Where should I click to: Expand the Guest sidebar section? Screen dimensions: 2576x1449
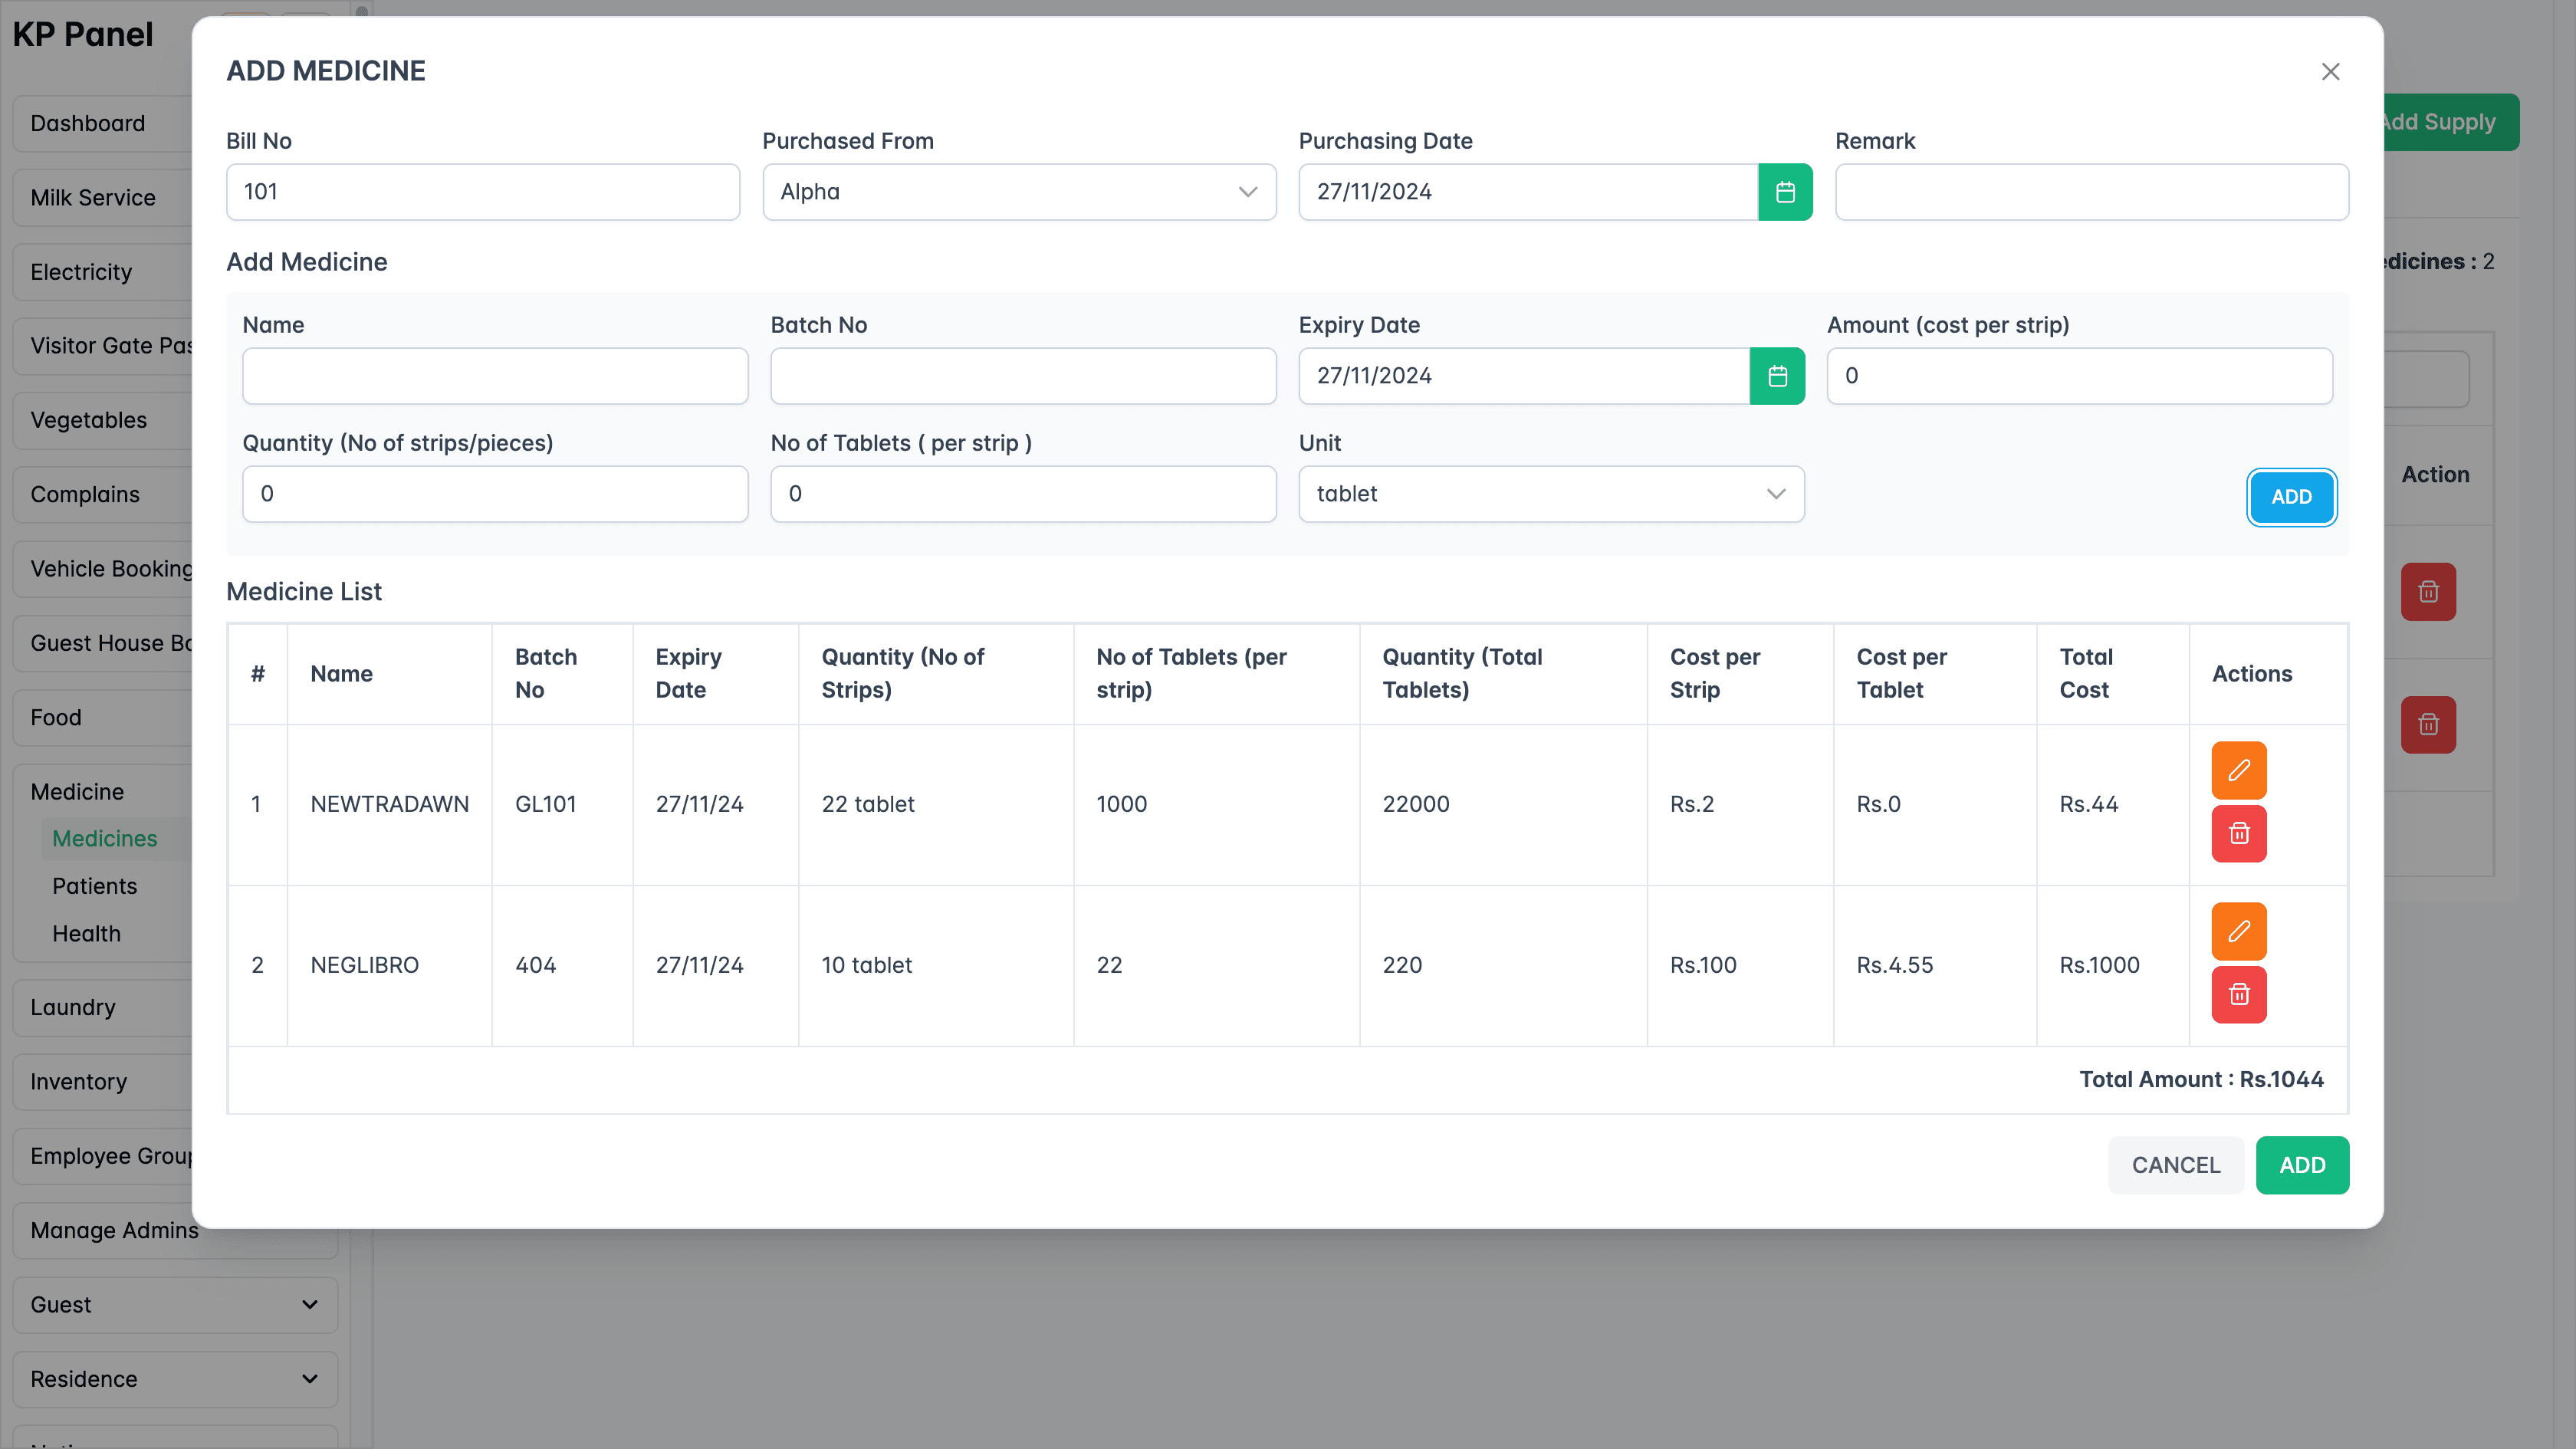pyautogui.click(x=174, y=1304)
